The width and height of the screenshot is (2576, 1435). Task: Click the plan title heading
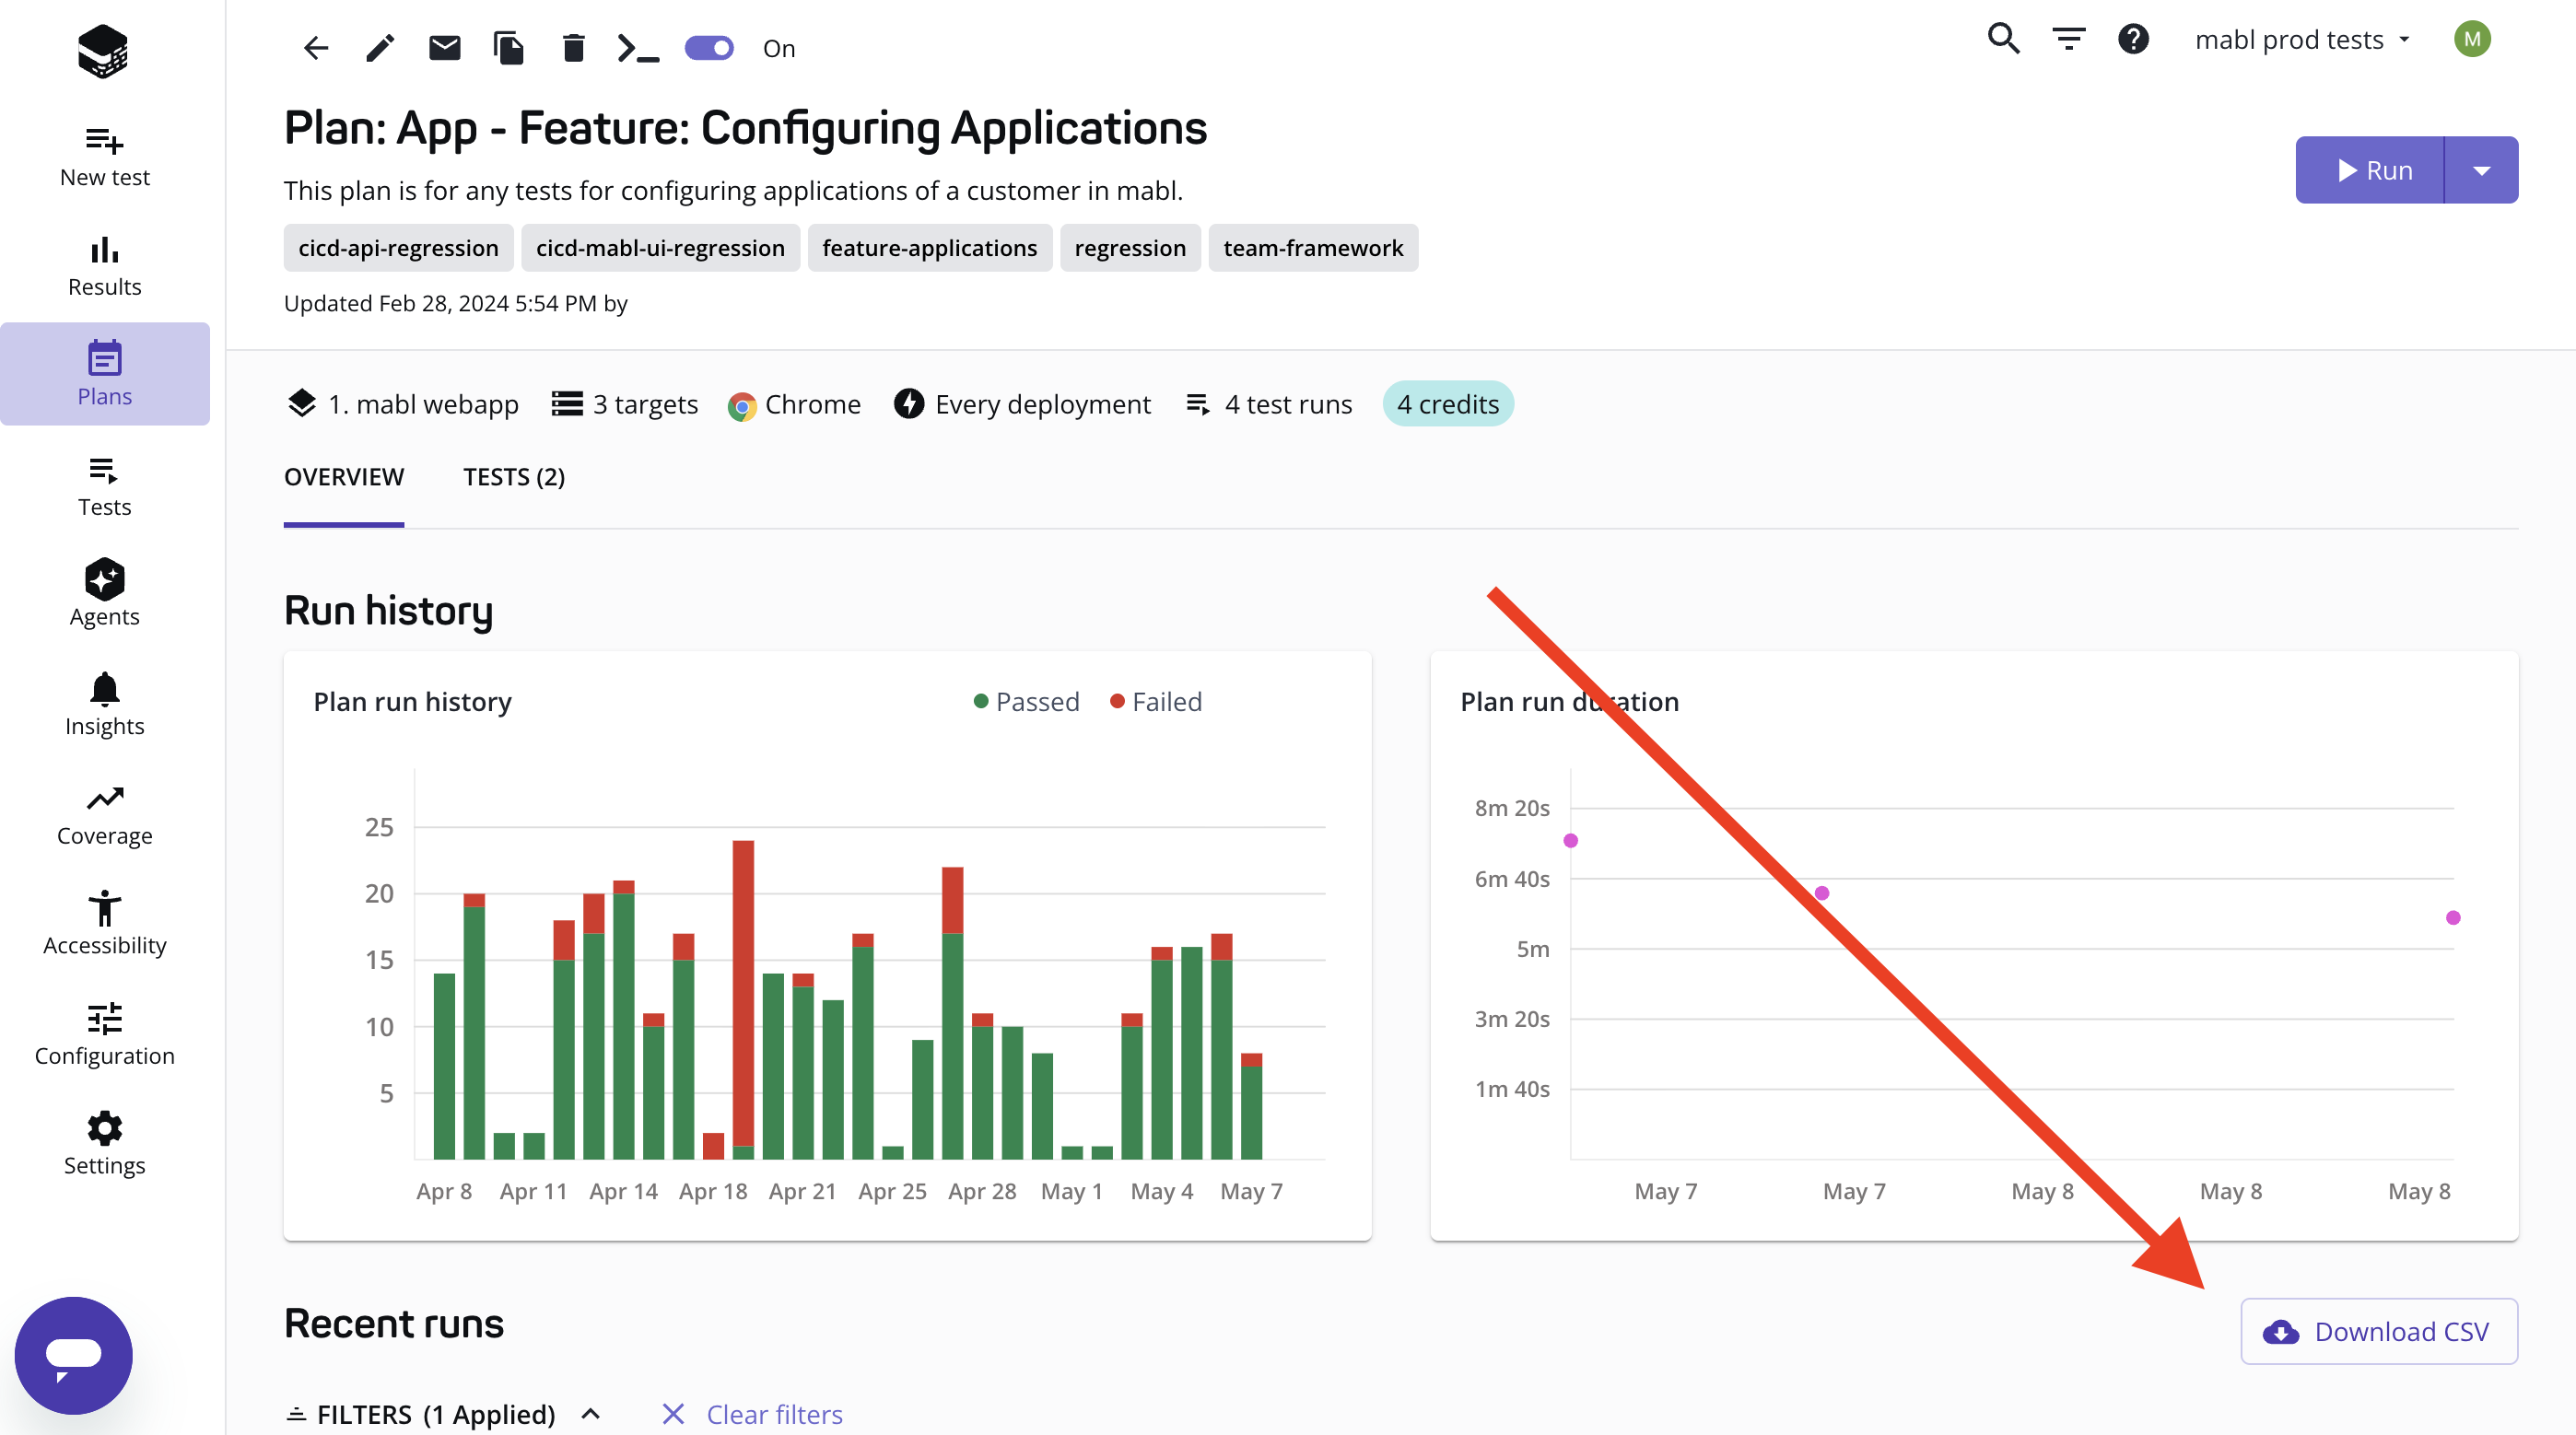(x=746, y=128)
